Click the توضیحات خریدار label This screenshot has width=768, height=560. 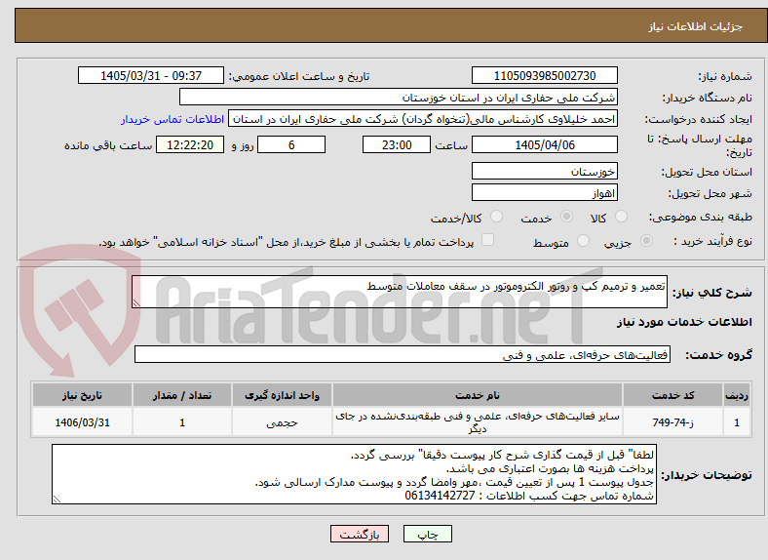707,475
